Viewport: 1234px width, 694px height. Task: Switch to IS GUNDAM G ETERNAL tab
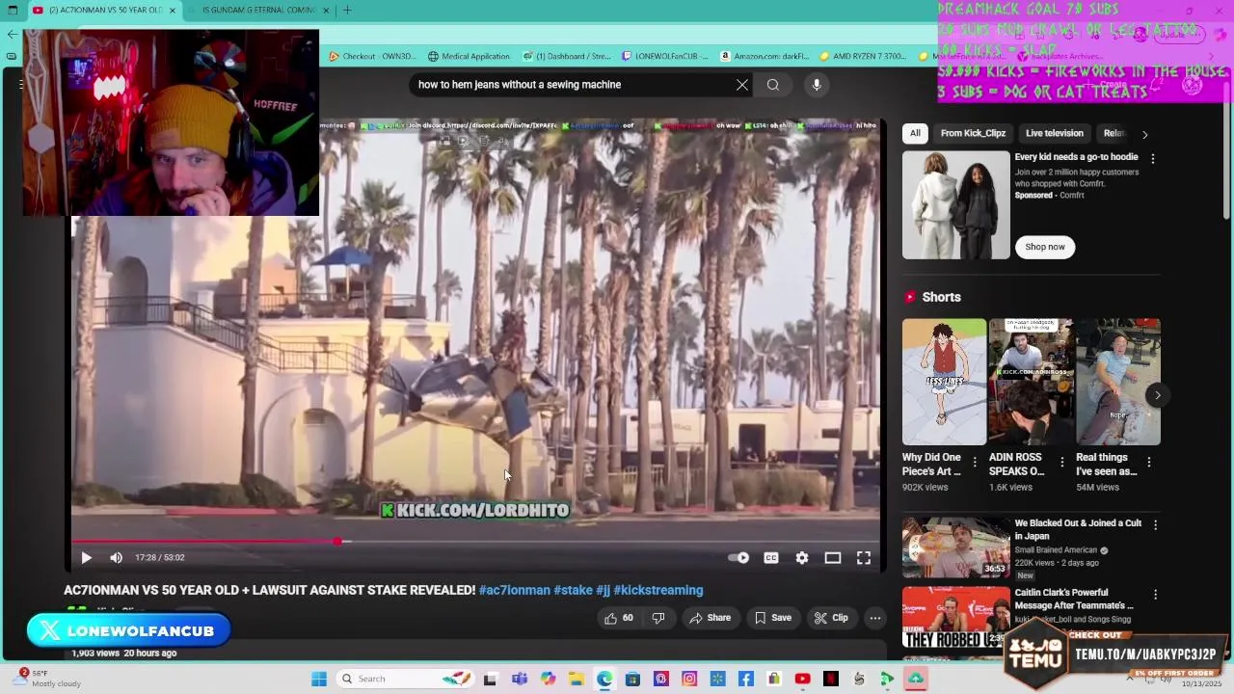point(258,11)
